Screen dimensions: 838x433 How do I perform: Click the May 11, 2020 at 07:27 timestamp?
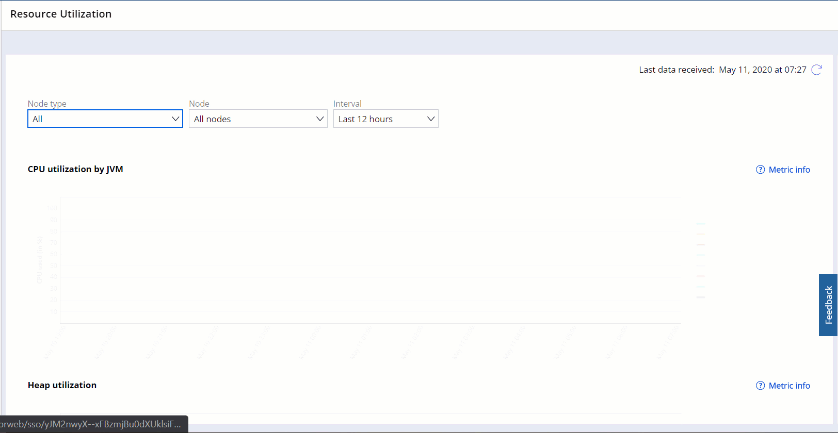pyautogui.click(x=762, y=70)
